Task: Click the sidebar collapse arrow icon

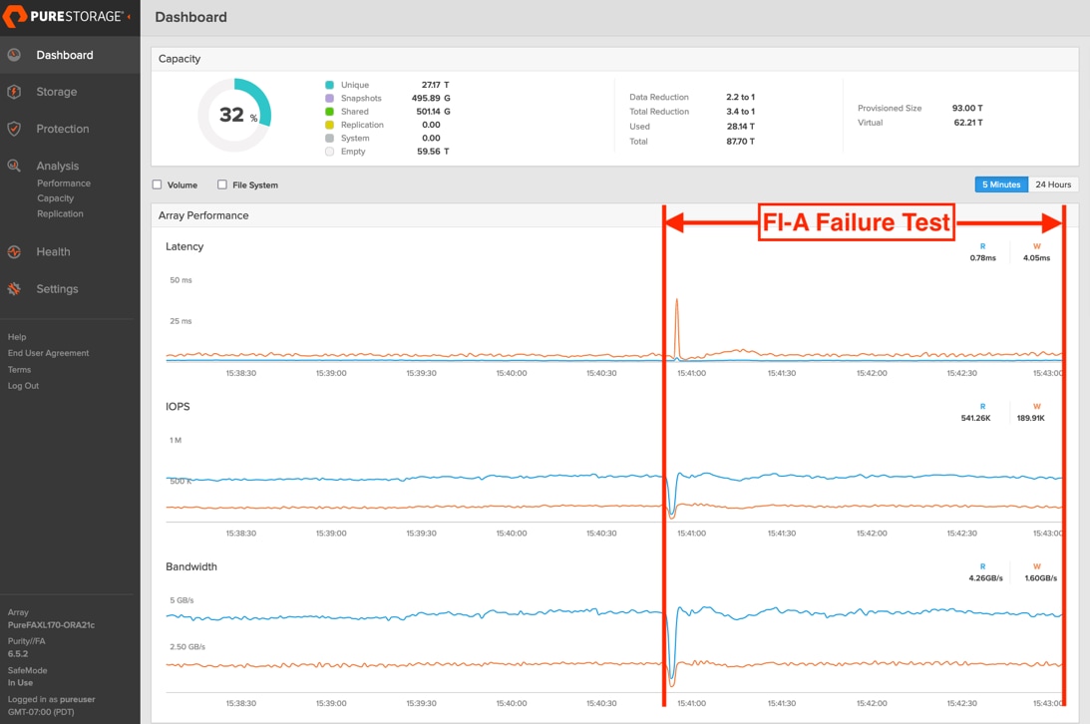Action: 129,17
